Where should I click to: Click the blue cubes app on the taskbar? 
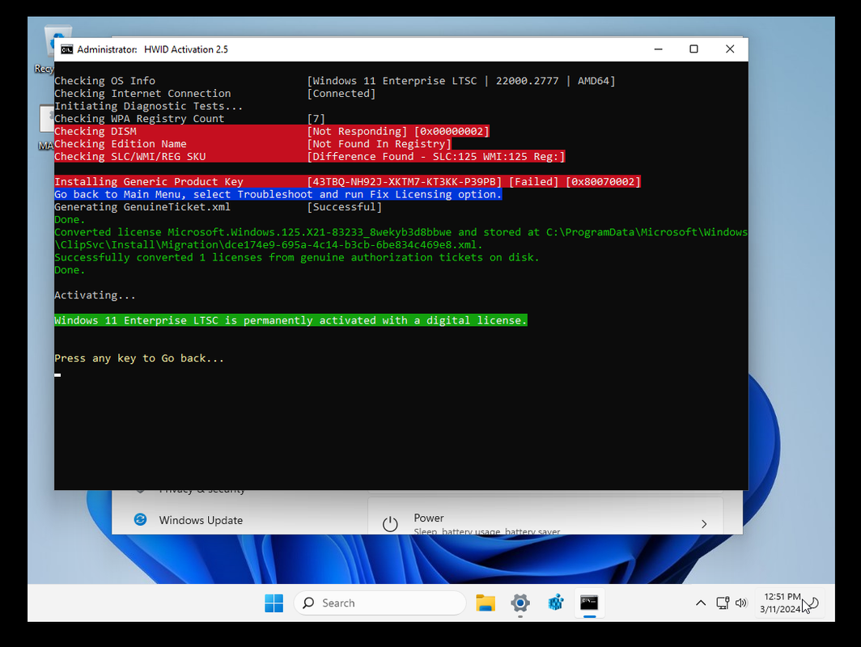(x=556, y=603)
